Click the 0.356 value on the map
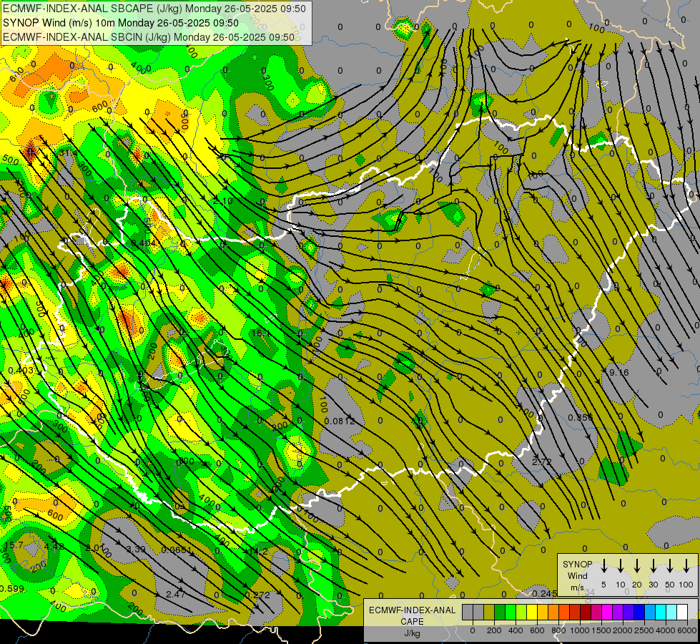Viewport: 700px width, 644px height. pyautogui.click(x=581, y=417)
